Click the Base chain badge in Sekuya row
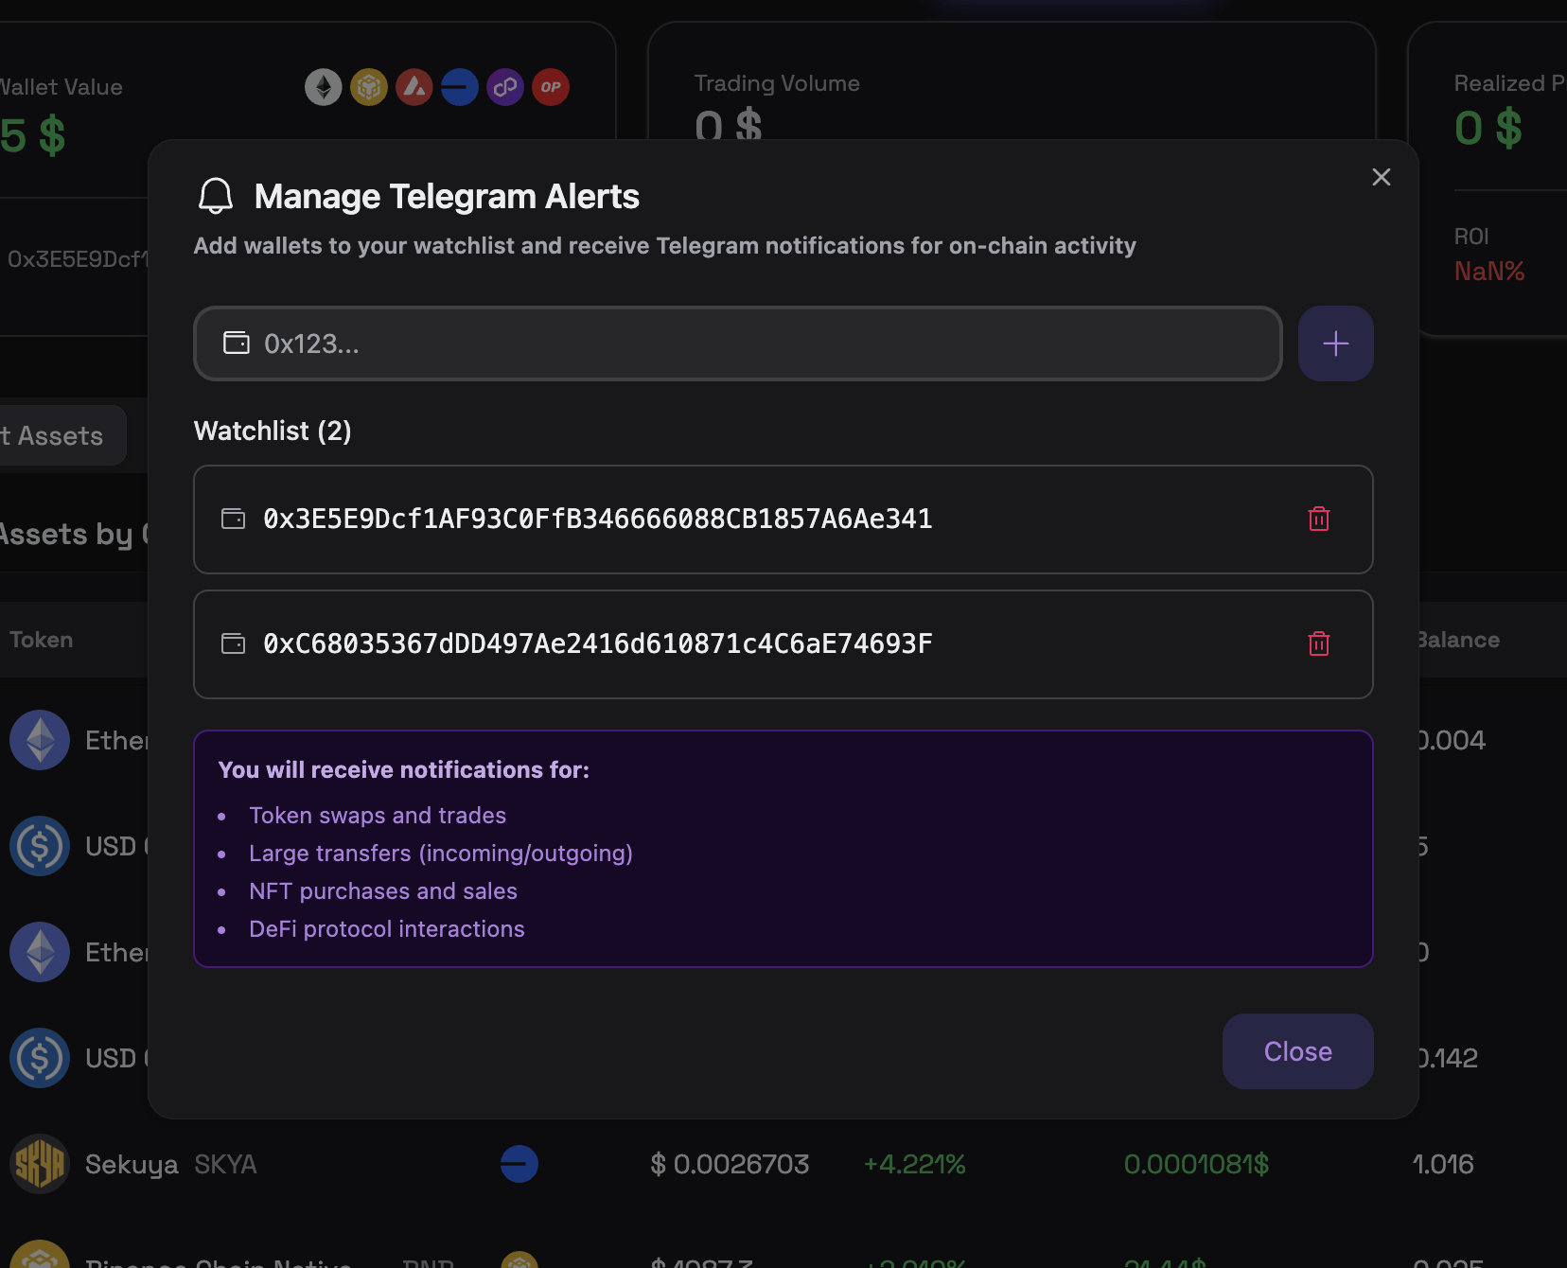The width and height of the screenshot is (1567, 1268). 519,1164
